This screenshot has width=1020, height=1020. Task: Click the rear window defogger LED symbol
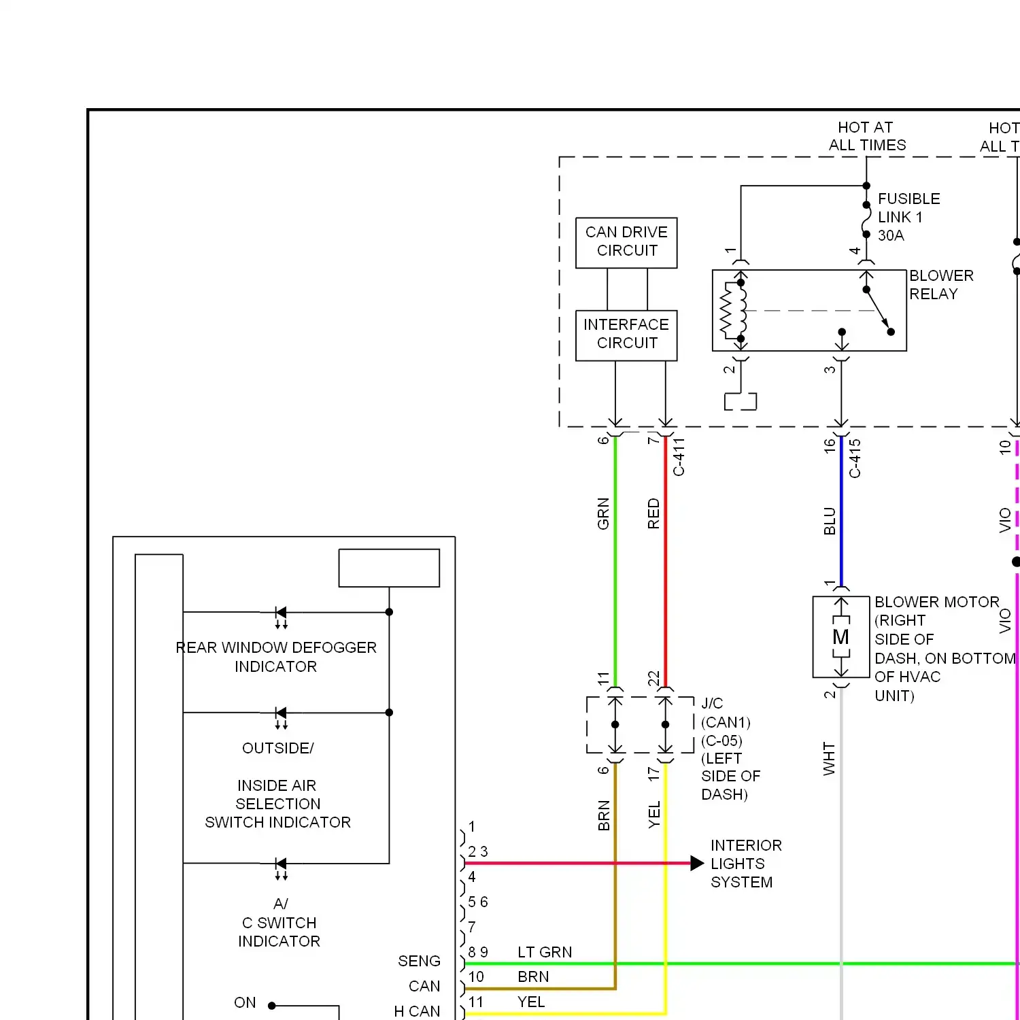click(280, 616)
